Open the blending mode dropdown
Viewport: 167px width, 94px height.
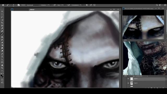[33, 5]
